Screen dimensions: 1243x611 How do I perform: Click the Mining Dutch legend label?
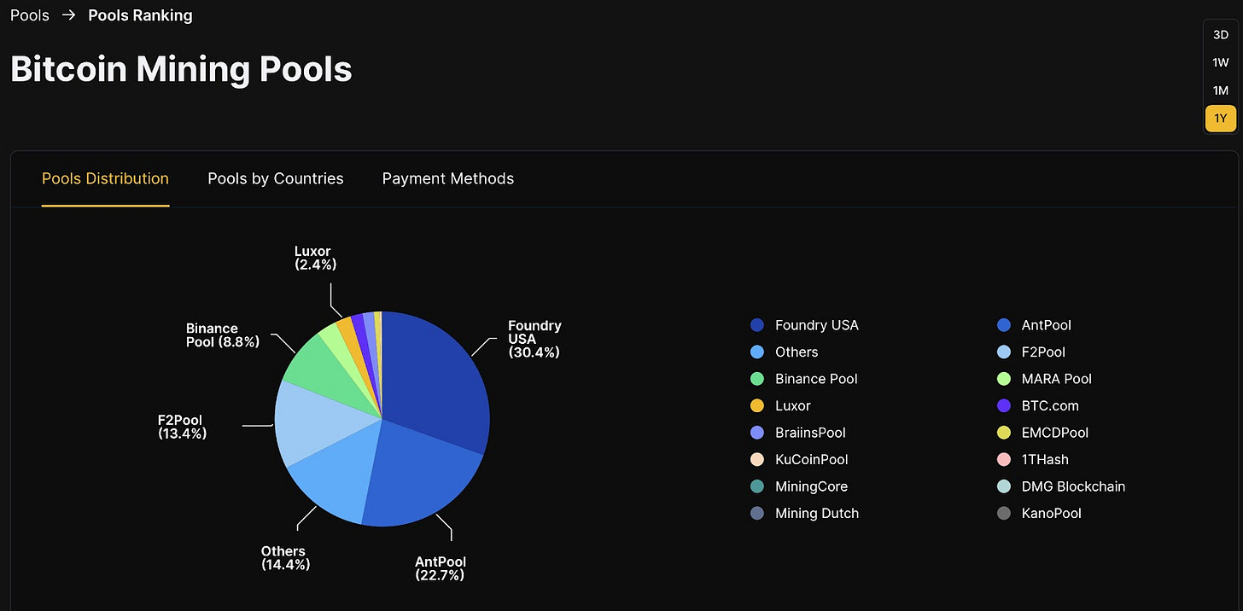pos(817,513)
